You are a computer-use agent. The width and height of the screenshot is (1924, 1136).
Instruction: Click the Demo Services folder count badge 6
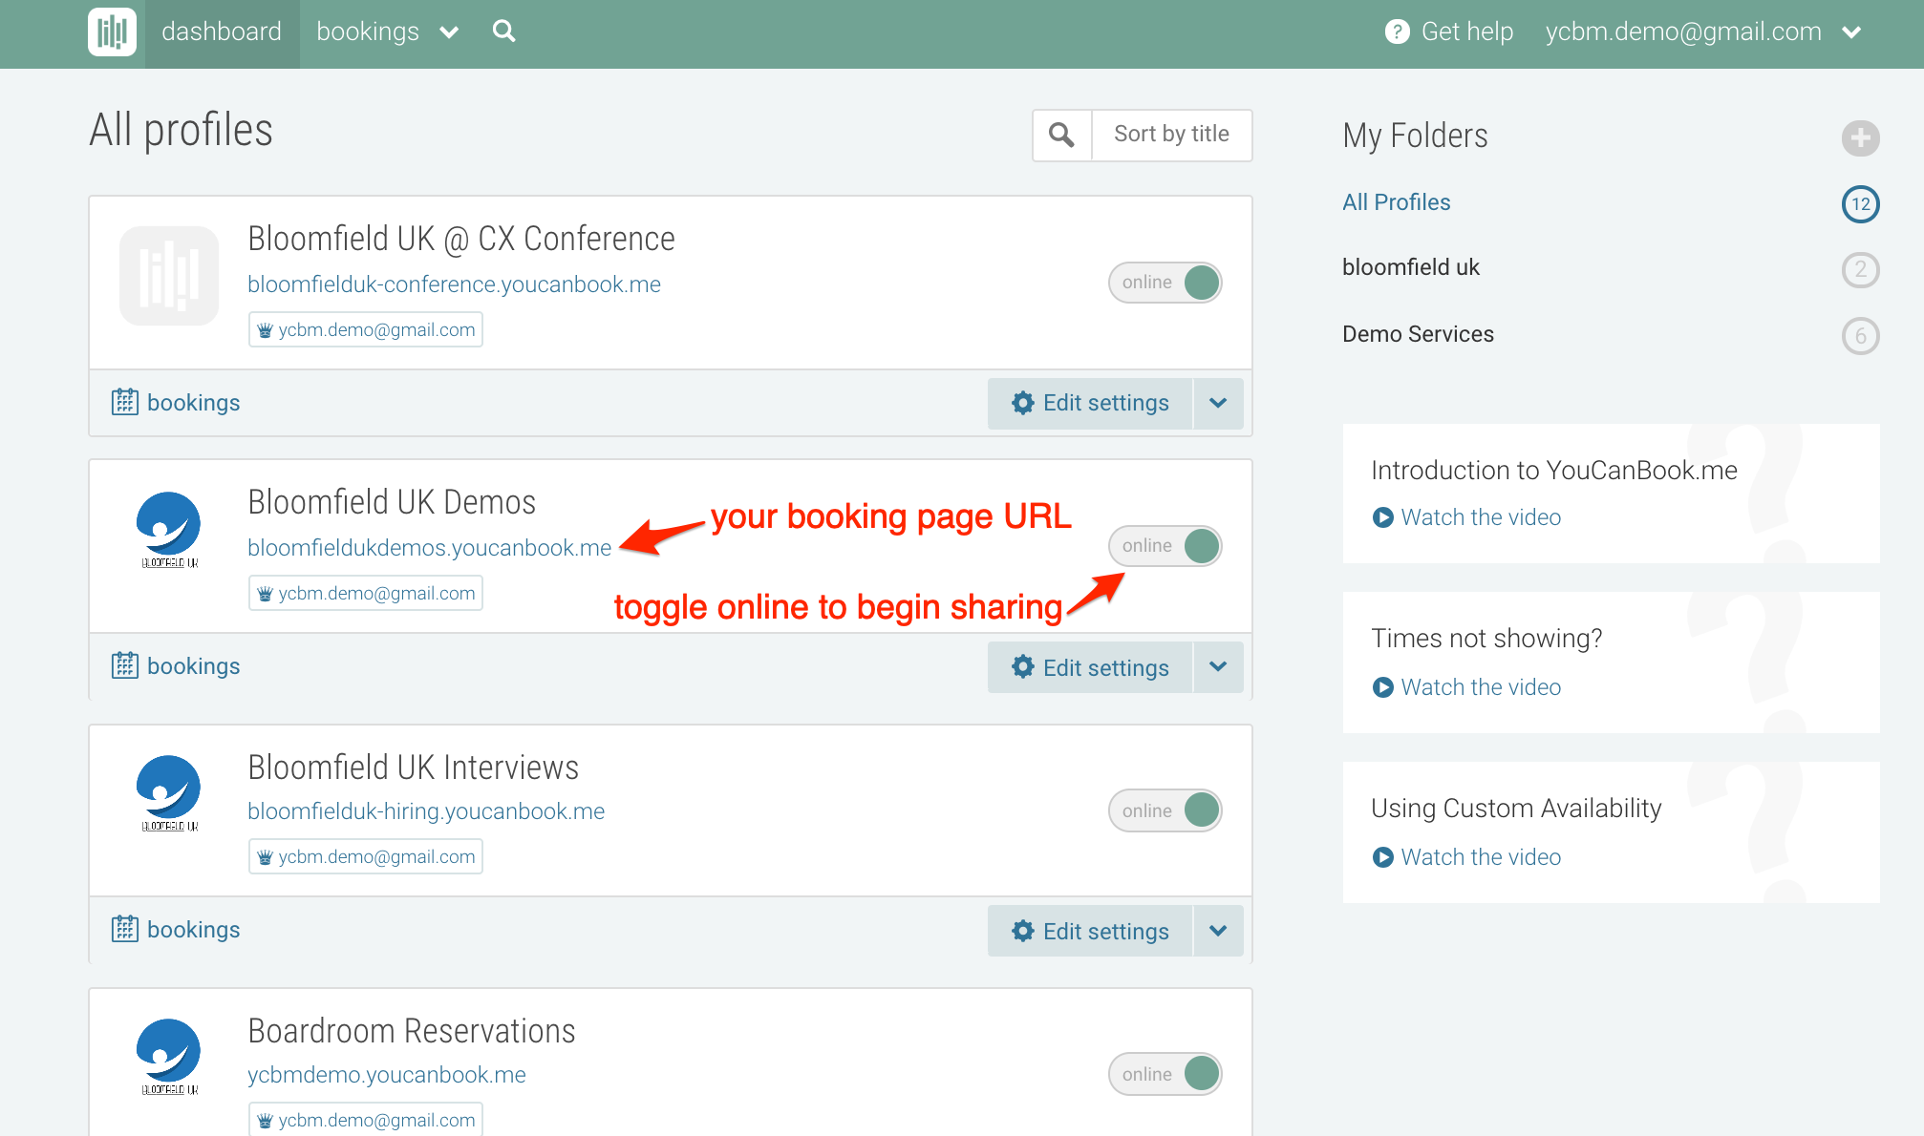pyautogui.click(x=1860, y=336)
